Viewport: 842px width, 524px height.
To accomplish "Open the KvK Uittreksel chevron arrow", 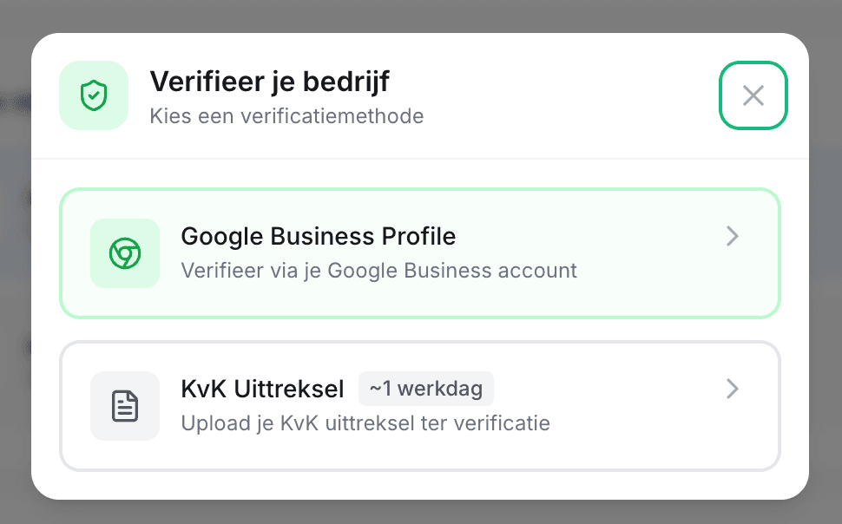I will click(x=732, y=389).
